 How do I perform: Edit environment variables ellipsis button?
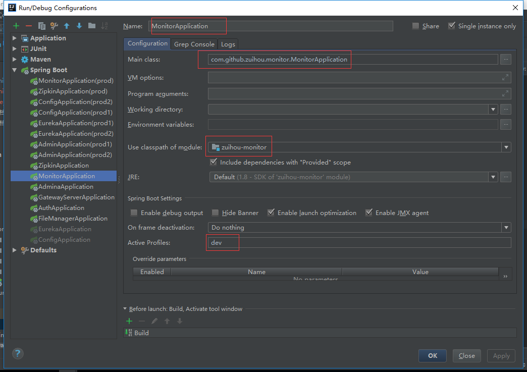click(506, 124)
